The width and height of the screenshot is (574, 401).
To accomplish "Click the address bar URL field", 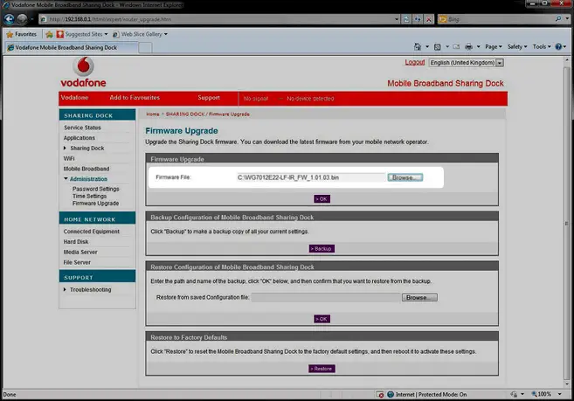I will (219, 19).
